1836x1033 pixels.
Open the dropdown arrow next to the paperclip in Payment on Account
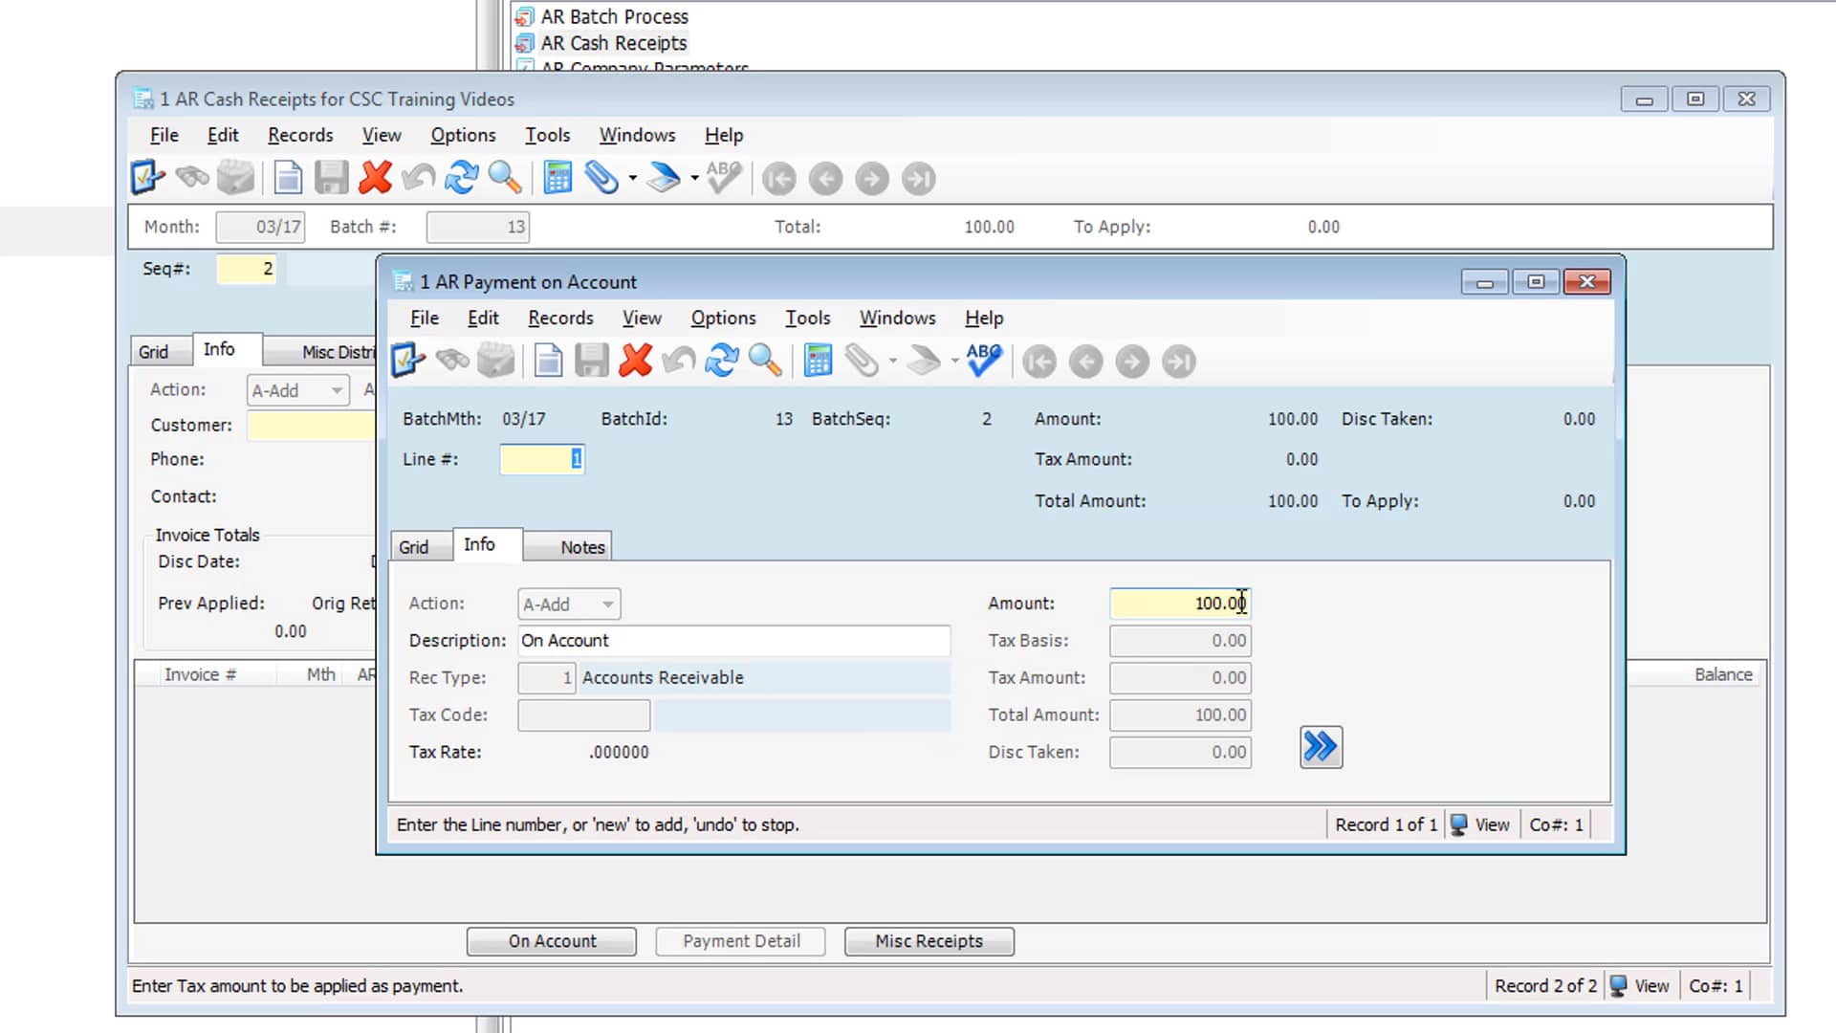pyautogui.click(x=893, y=363)
